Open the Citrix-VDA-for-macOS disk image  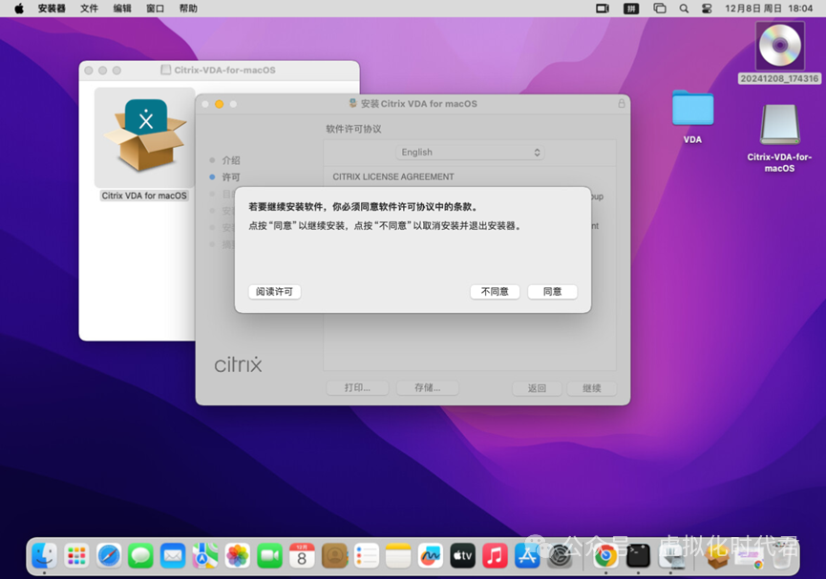(x=777, y=125)
